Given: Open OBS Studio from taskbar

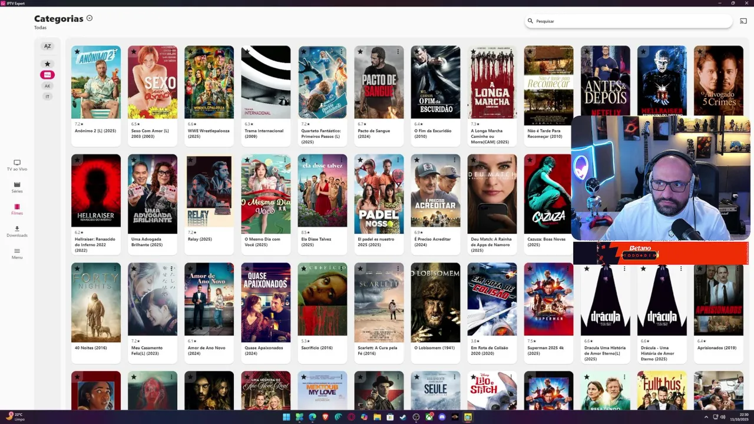Looking at the screenshot, I should [x=416, y=417].
